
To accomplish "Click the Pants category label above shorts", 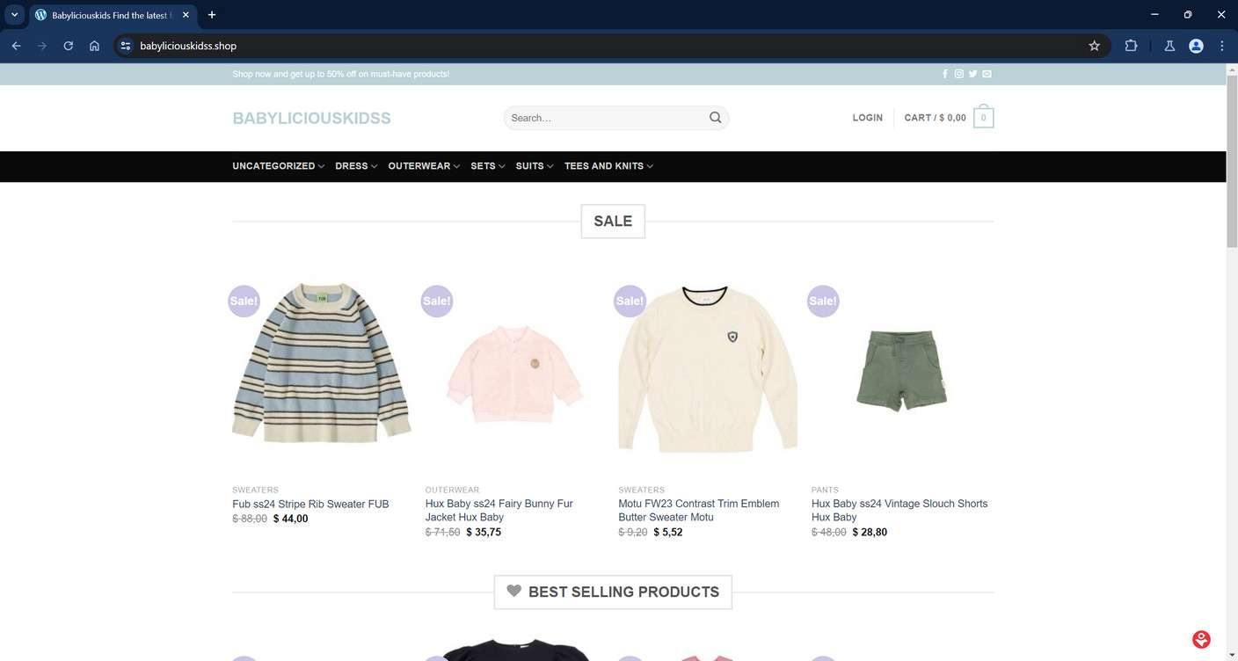I will [825, 490].
